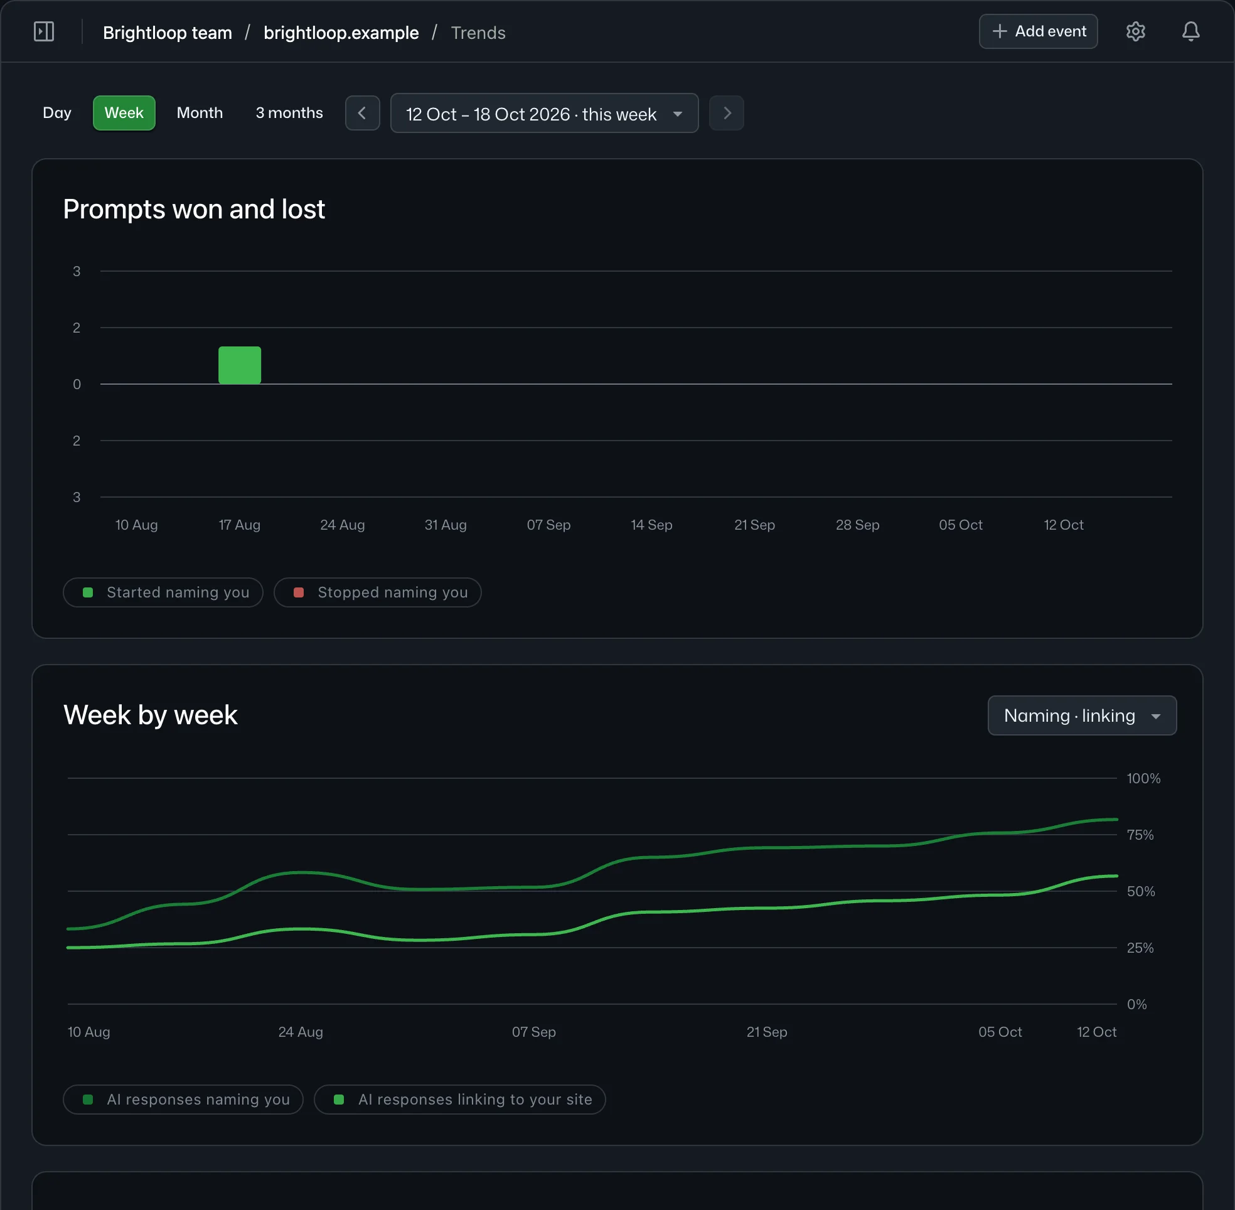The width and height of the screenshot is (1235, 1210).
Task: Open the Naming · linking dropdown
Action: point(1082,715)
